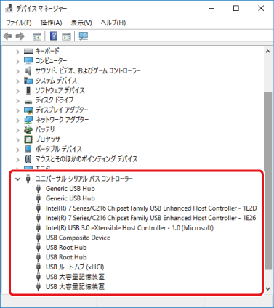This screenshot has height=308, width=274.
Task: Click the Device Manager title bar icon
Action: coord(9,9)
